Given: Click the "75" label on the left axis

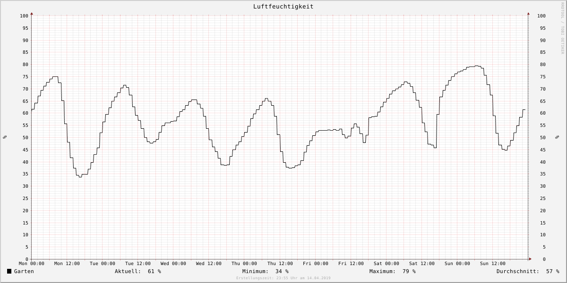Looking at the screenshot, I should 26,77.
